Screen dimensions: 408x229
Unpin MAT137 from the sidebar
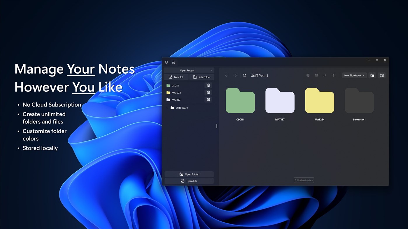[x=208, y=100]
